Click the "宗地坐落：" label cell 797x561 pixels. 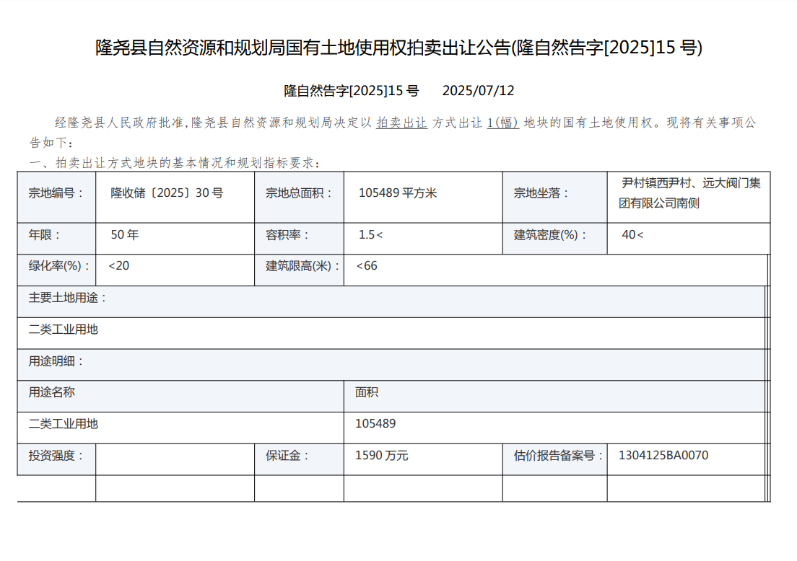pos(554,197)
